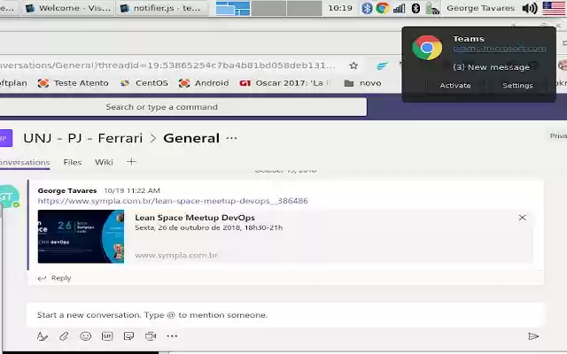
Task: Open the network signal indicator in tray
Action: tap(400, 8)
